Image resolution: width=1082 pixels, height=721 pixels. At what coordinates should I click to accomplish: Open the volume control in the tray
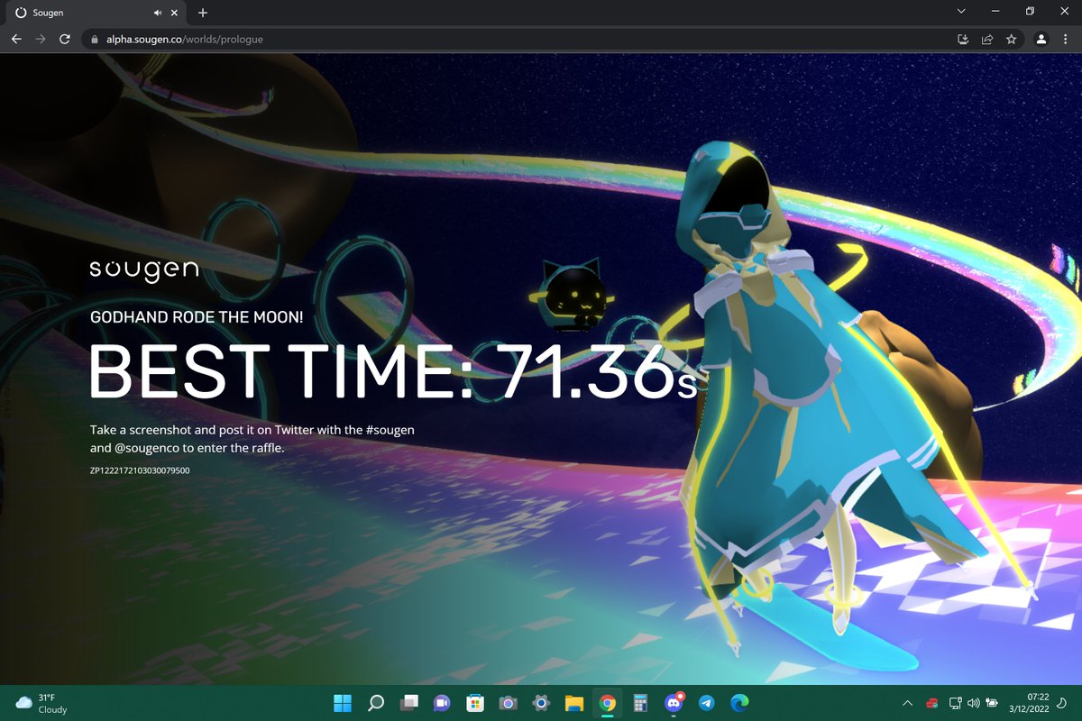(974, 703)
